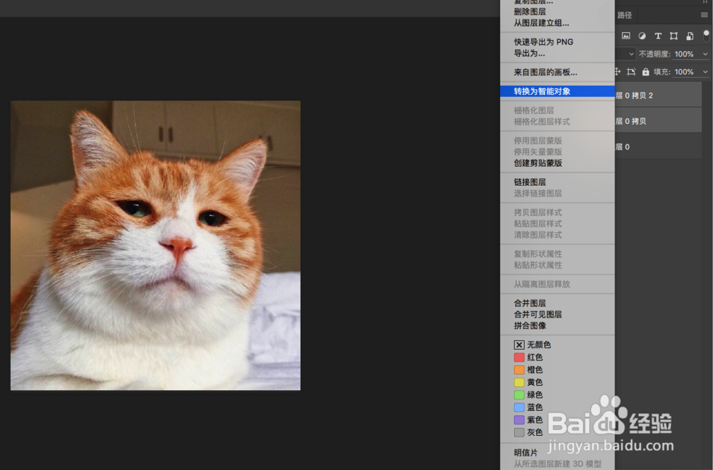Click the lock all icon
713x470 pixels.
(645, 71)
